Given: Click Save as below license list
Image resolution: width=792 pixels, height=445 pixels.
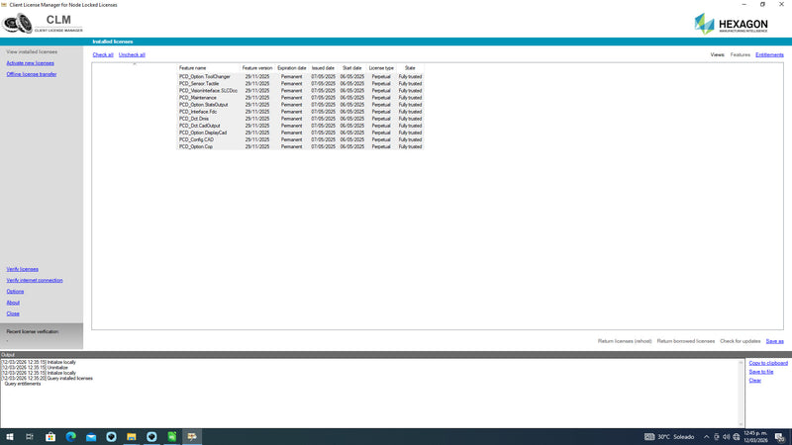Looking at the screenshot, I should (774, 340).
